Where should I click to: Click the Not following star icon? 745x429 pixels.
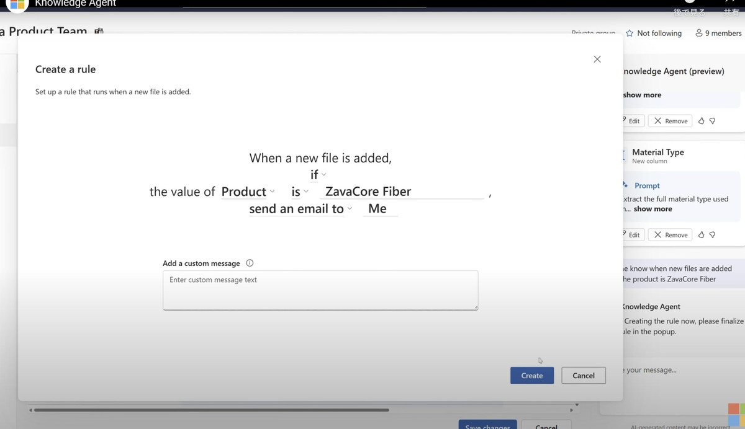pyautogui.click(x=630, y=33)
